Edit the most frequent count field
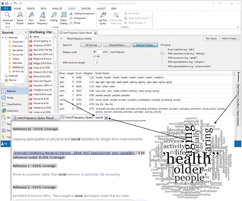 coord(103,52)
